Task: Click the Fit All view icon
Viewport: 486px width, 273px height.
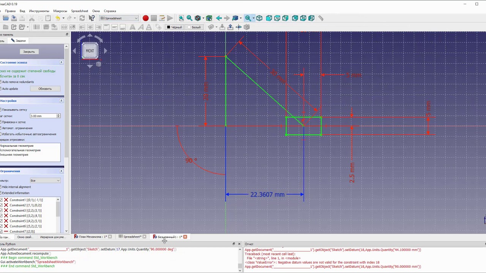Action: (x=181, y=18)
